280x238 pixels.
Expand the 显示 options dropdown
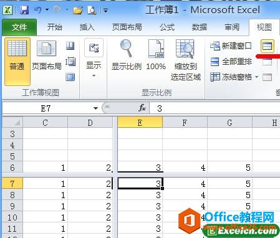(x=94, y=59)
